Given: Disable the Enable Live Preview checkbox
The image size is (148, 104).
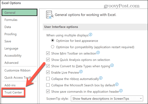Looking at the screenshot, I should pos(48,72).
